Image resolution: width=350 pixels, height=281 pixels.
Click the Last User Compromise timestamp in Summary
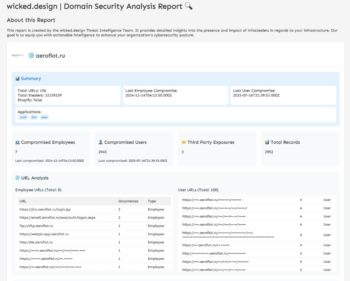tap(256, 95)
